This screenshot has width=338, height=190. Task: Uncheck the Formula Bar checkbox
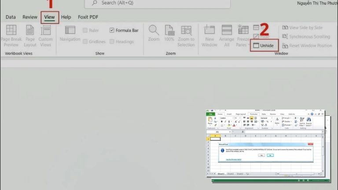point(112,30)
